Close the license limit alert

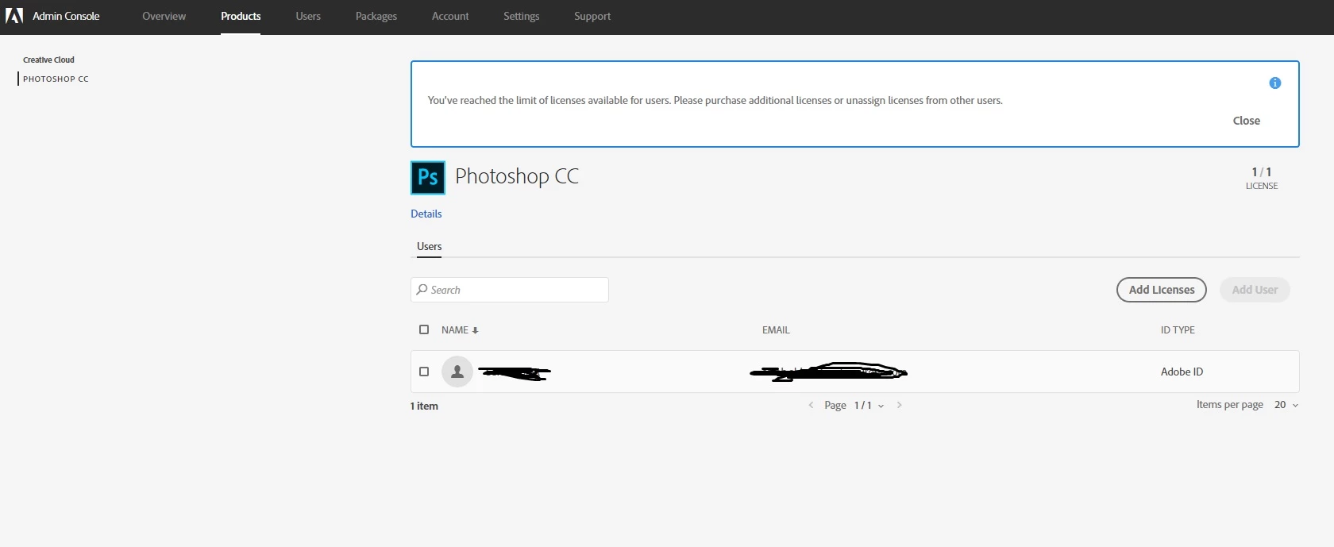tap(1247, 121)
